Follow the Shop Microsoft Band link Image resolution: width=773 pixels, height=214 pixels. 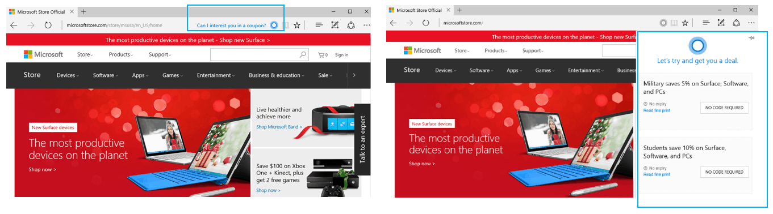[279, 127]
